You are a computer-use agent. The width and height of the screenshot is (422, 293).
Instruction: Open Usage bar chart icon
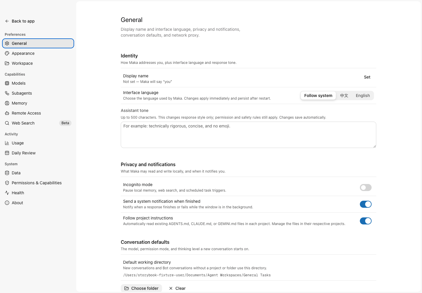pos(7,143)
